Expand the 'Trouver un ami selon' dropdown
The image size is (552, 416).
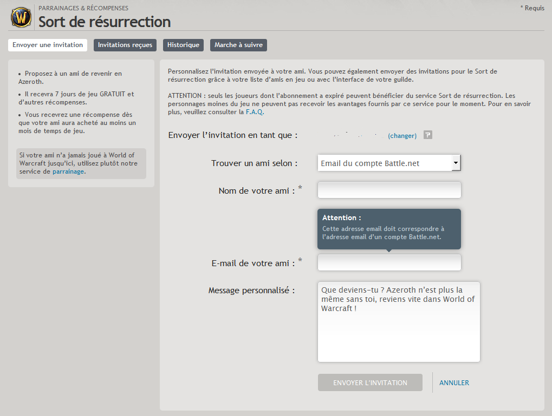389,163
